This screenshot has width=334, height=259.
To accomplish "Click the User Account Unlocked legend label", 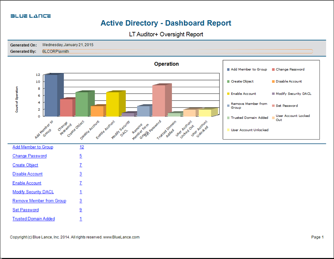I will tap(250, 130).
